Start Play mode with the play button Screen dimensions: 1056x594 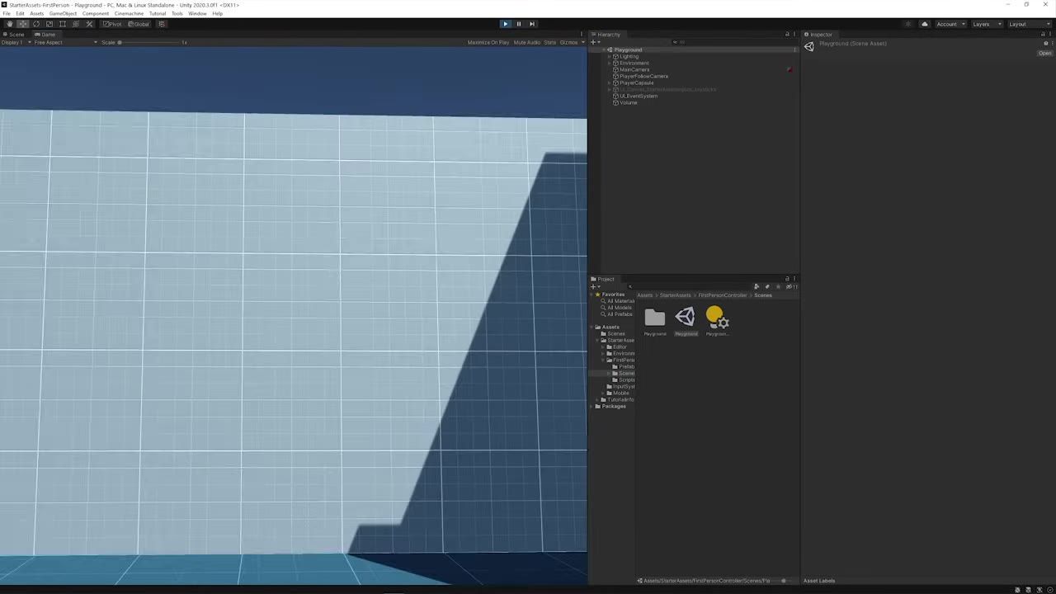(x=506, y=24)
